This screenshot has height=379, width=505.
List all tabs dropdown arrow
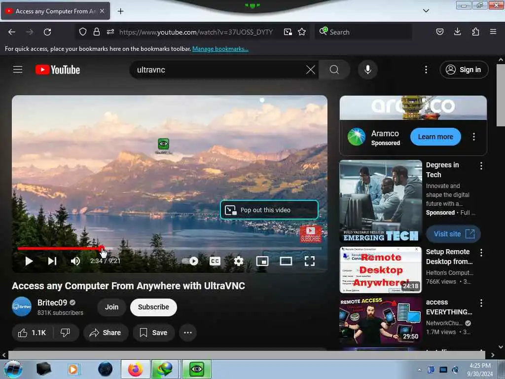(x=426, y=11)
